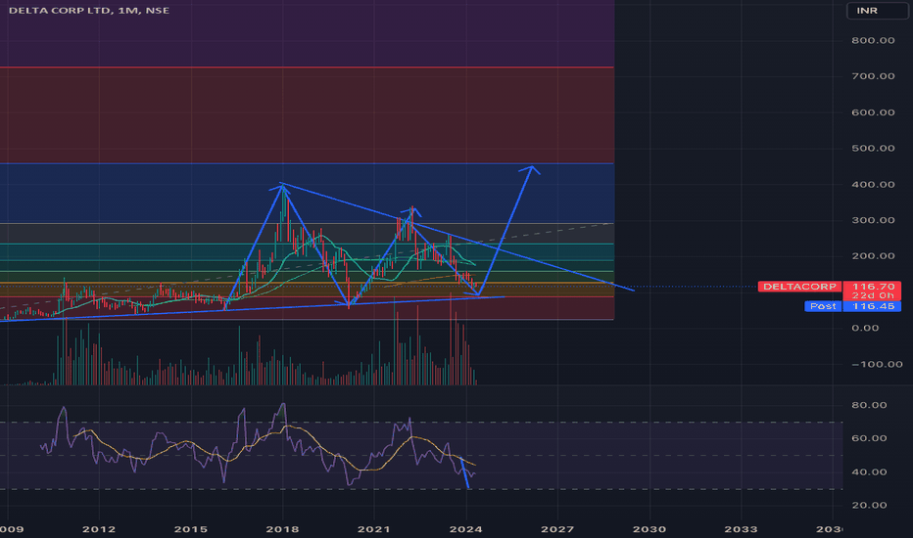Select the DELTACORP price label
Image resolution: width=913 pixels, height=538 pixels.
click(799, 287)
